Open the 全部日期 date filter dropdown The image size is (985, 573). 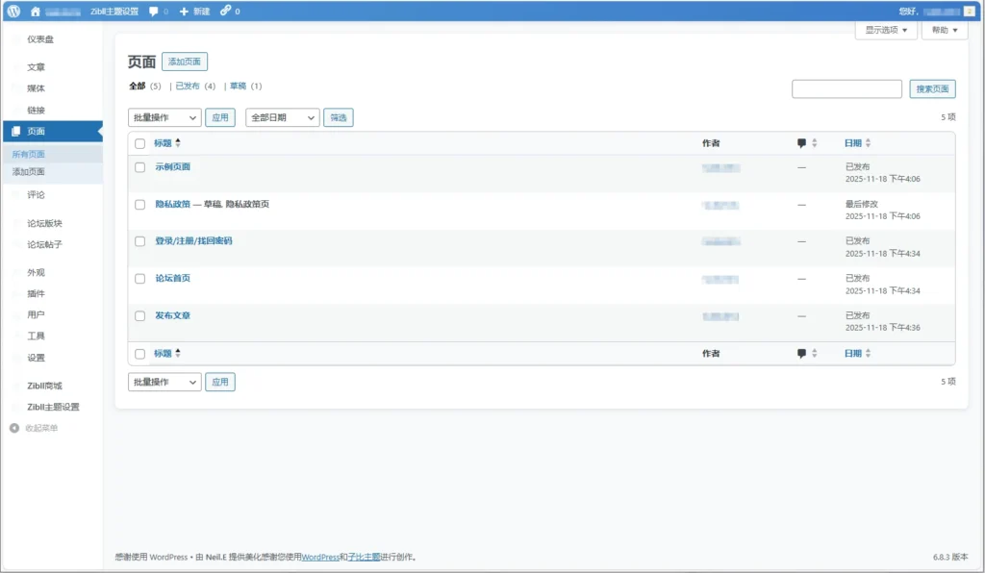[x=283, y=117]
